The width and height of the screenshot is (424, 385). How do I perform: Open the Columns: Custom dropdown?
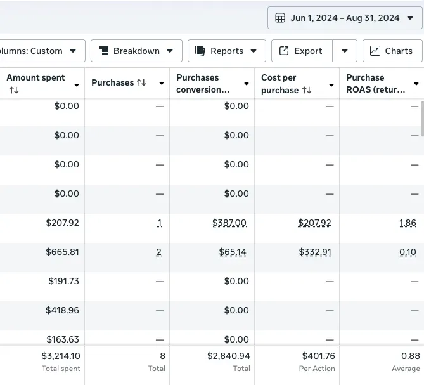click(41, 51)
